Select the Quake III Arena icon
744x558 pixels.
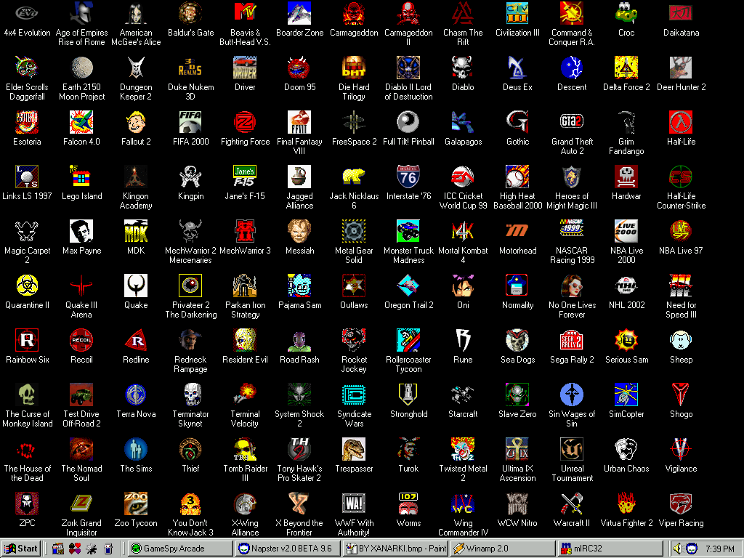[x=81, y=286]
